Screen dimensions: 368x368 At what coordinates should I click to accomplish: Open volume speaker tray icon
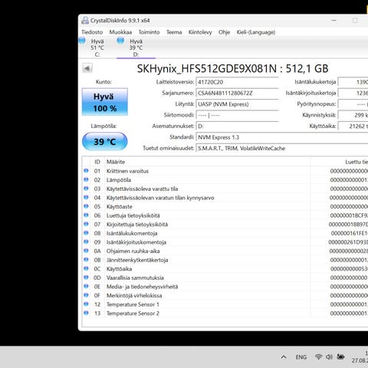click(329, 356)
